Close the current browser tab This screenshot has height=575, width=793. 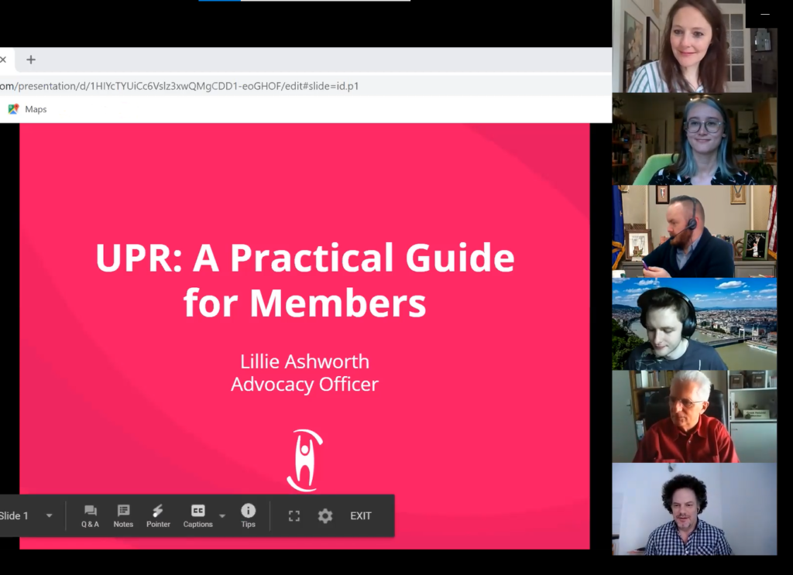[3, 60]
